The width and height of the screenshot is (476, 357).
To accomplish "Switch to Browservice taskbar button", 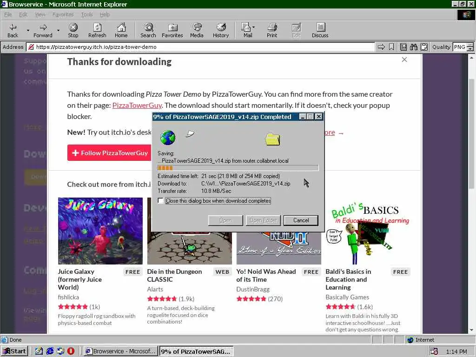I will [120, 351].
